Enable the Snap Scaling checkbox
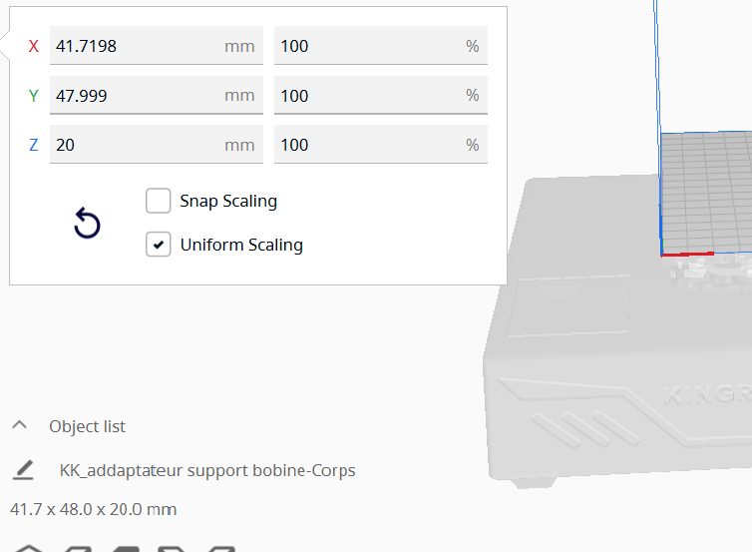This screenshot has height=552, width=752. (x=159, y=201)
